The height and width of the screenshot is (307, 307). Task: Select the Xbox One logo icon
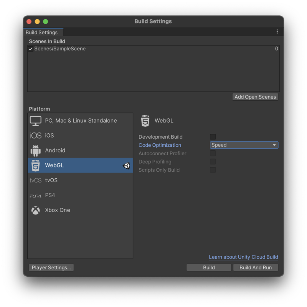point(35,210)
